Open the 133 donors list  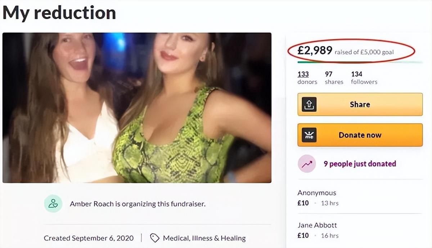click(303, 74)
